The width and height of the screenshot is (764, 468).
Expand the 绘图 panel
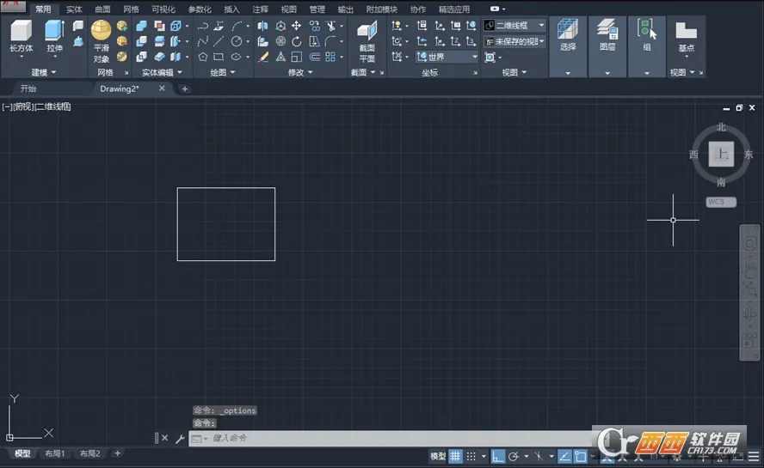coord(223,72)
